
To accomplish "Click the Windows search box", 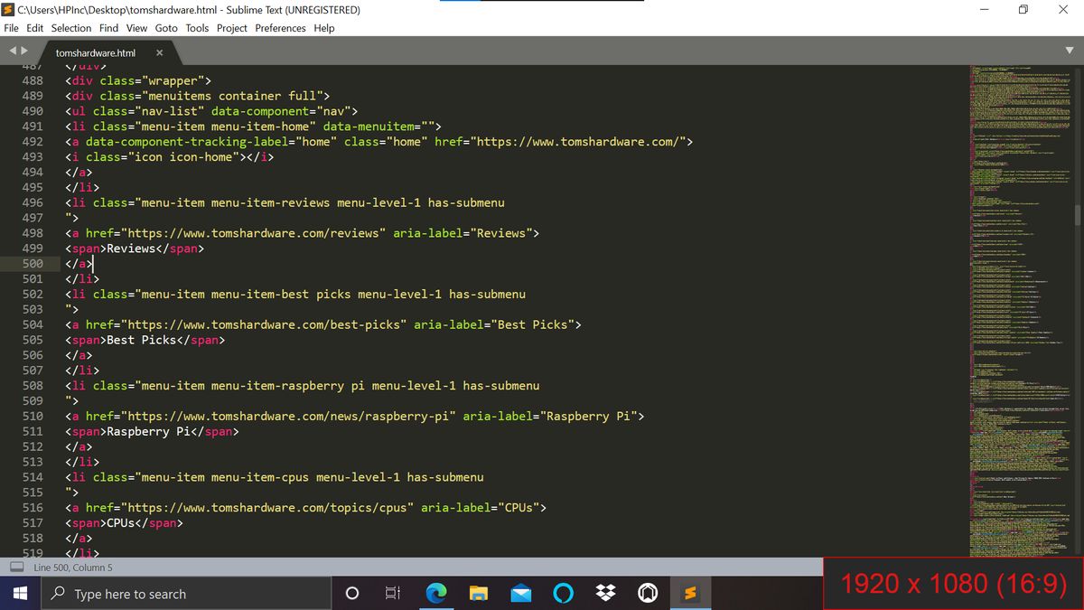I will click(187, 594).
